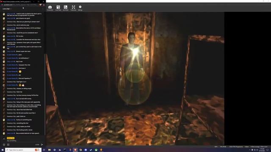Open the super chat dollar icon

[x=8, y=144]
